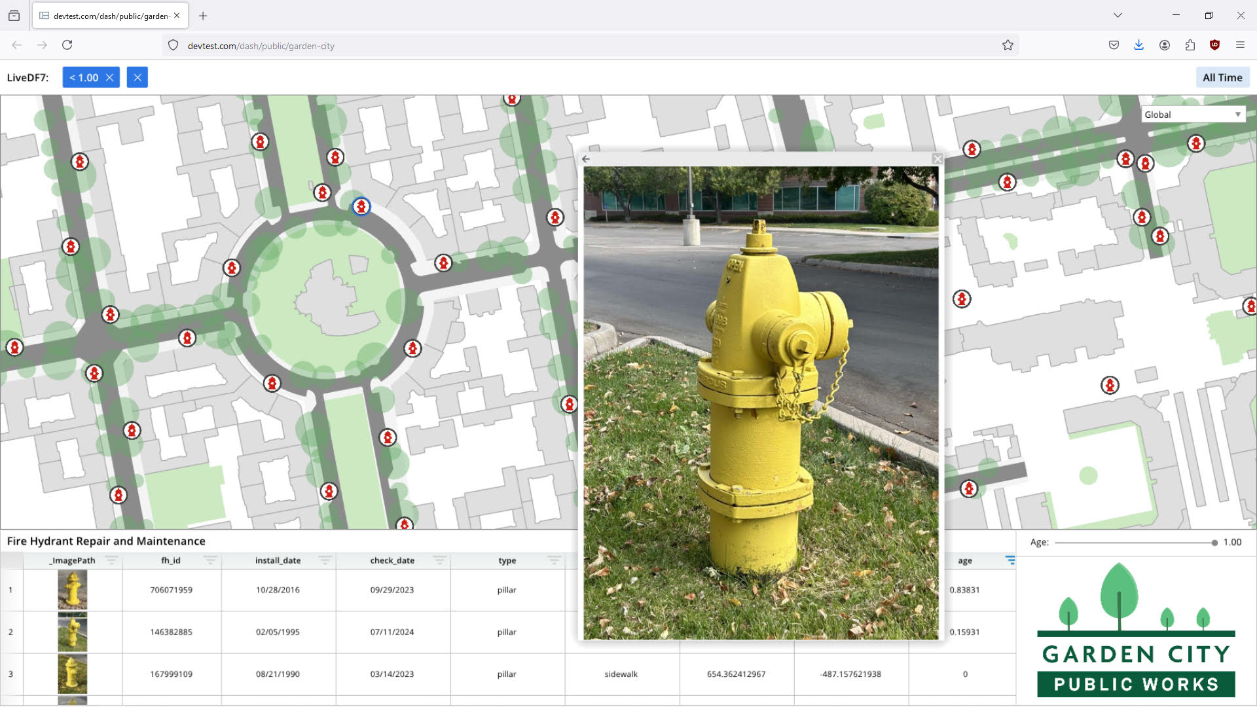
Task: Open the Firefox application menu
Action: pos(1241,45)
